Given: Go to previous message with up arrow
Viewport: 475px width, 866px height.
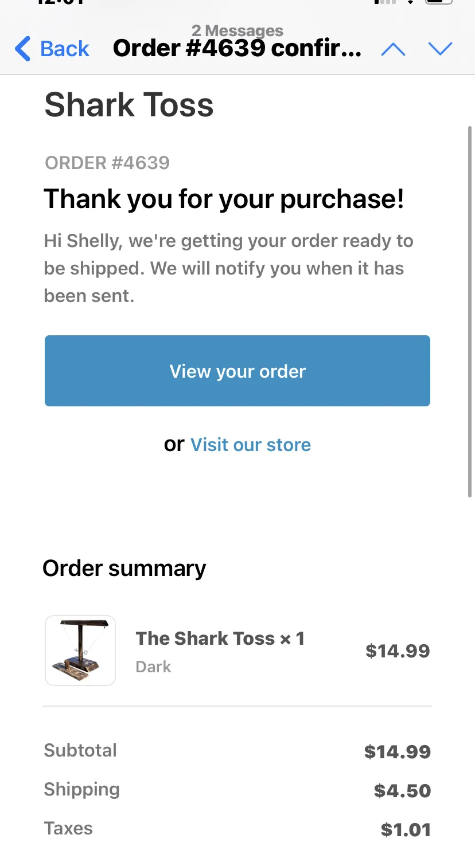Looking at the screenshot, I should pyautogui.click(x=393, y=49).
